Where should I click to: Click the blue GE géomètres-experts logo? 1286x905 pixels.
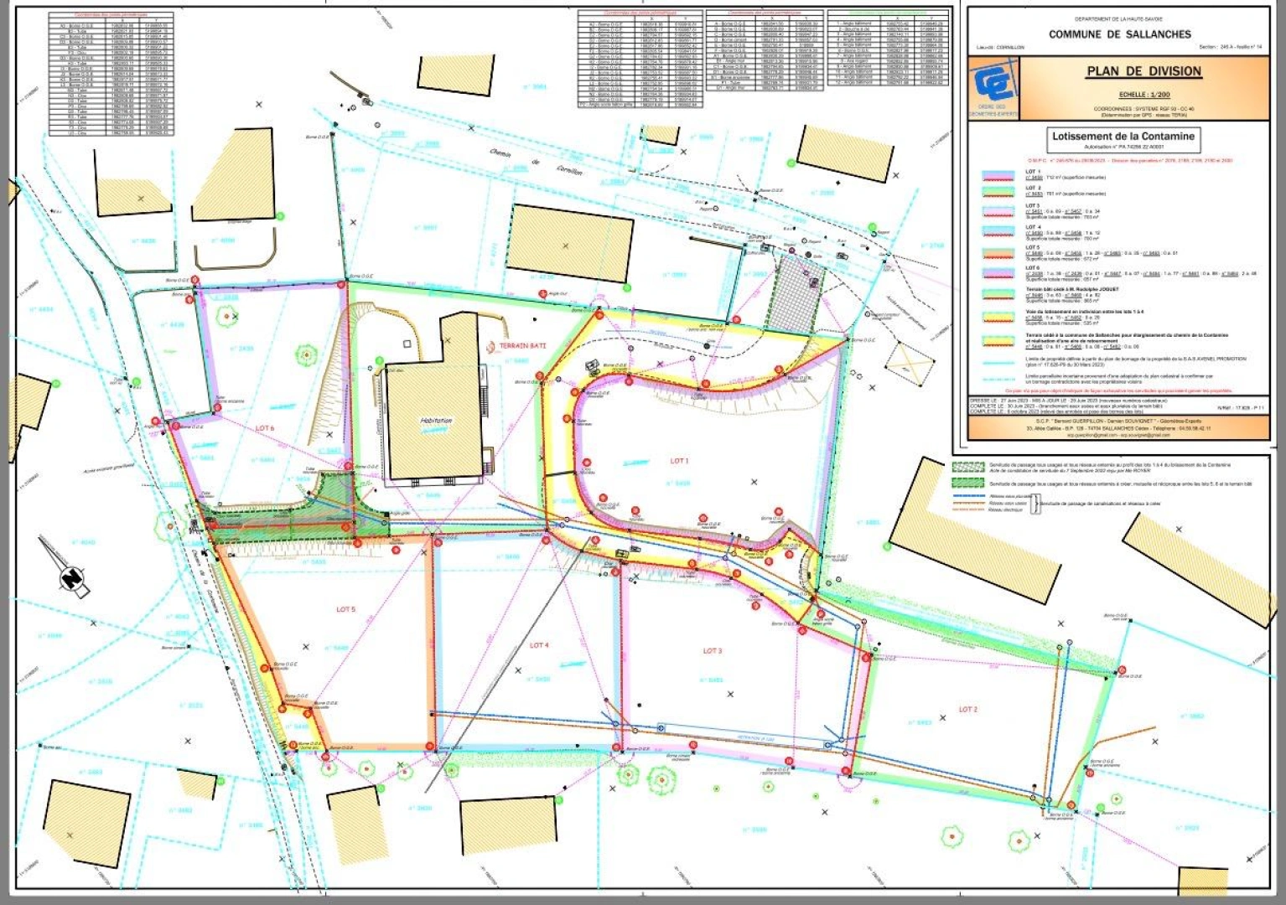993,90
